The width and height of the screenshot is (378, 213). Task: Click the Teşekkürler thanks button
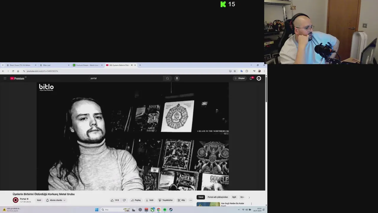coord(166,200)
